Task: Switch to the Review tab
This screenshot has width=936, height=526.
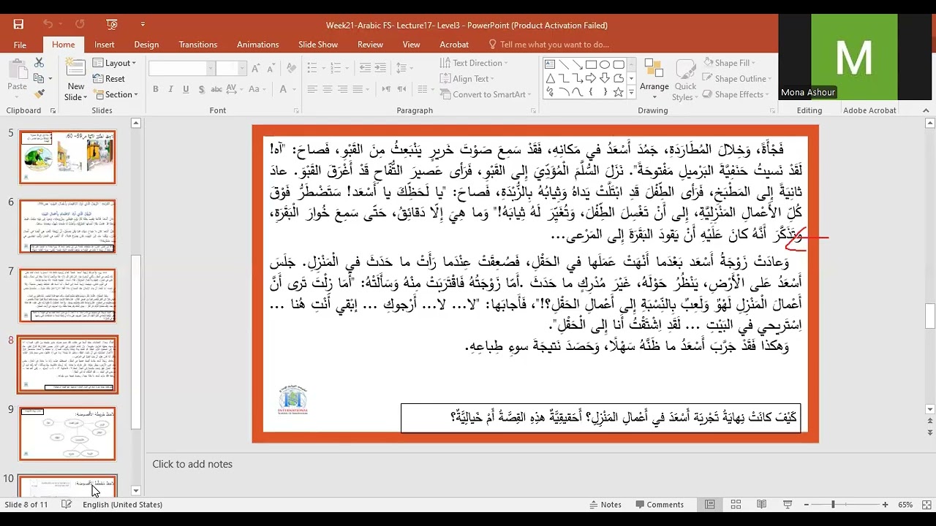Action: [x=370, y=45]
